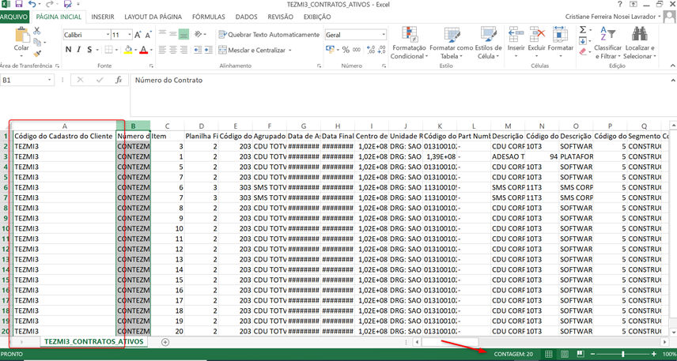
Task: Switch to Page Break Preview
Action: point(581,354)
